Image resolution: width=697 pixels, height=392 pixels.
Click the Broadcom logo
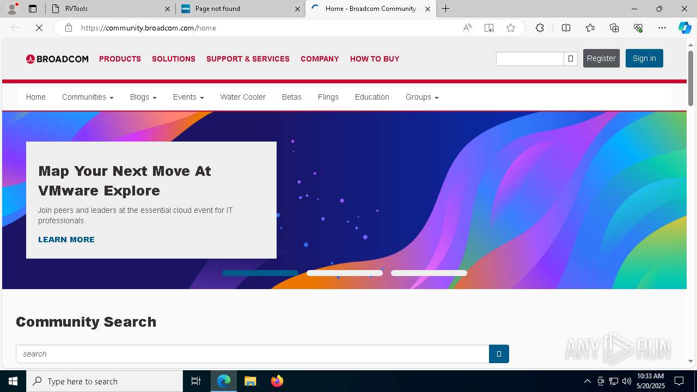click(x=57, y=59)
